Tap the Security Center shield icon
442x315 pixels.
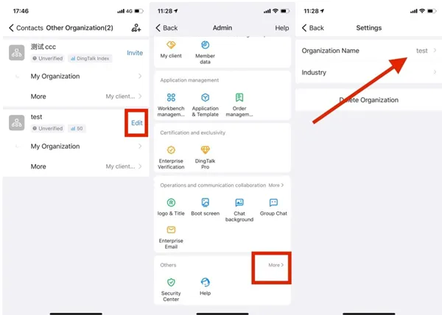click(171, 282)
